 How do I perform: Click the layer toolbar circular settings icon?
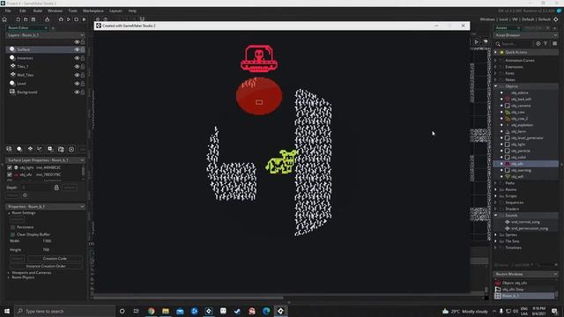(71, 149)
